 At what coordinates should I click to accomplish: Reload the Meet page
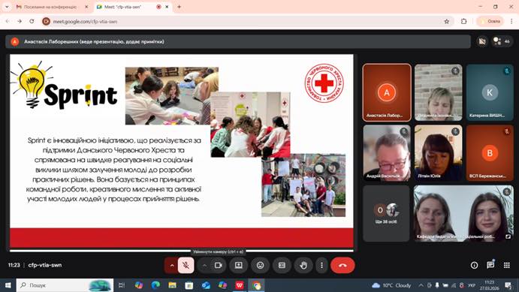[32, 21]
